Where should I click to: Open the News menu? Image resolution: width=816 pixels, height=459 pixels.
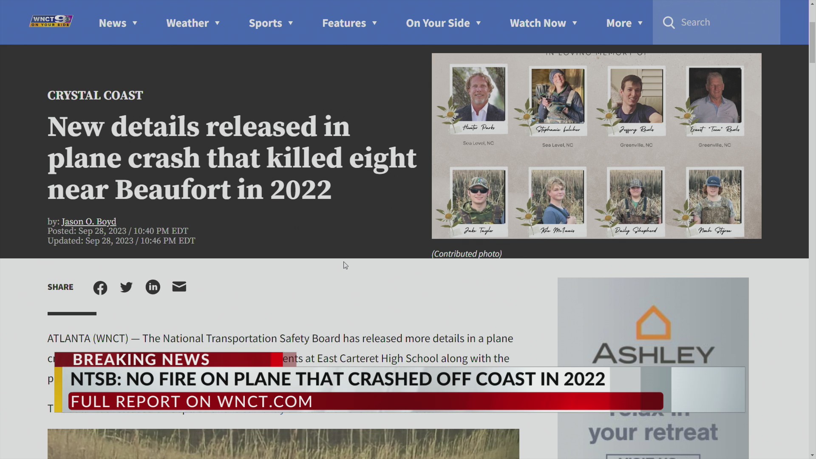(x=113, y=23)
